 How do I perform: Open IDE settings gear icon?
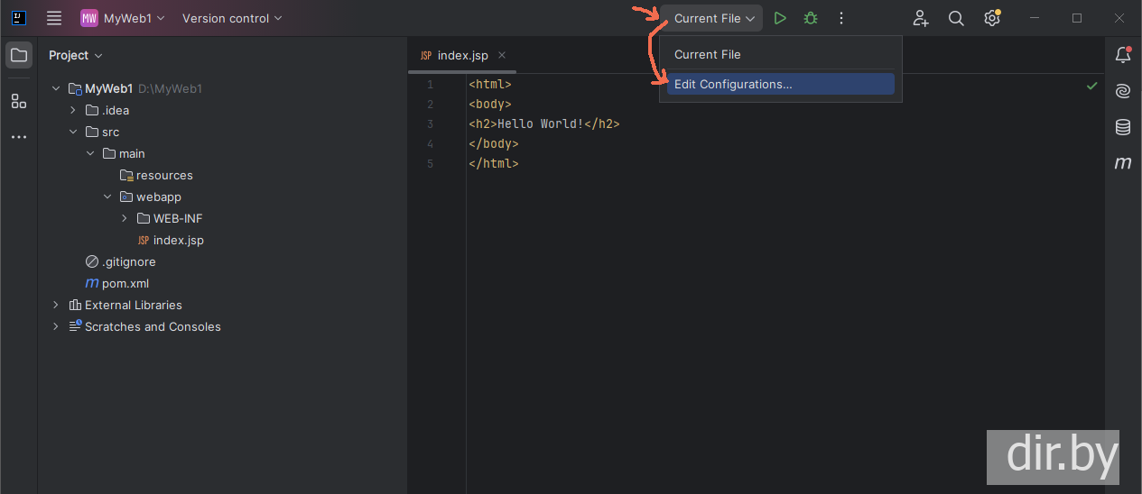[x=992, y=18]
